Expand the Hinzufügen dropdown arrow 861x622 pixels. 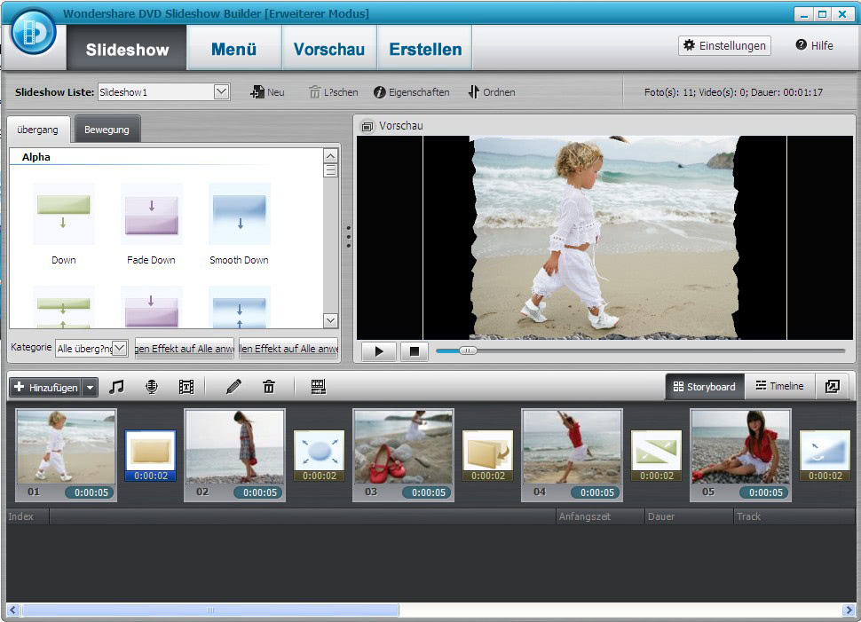[x=89, y=386]
